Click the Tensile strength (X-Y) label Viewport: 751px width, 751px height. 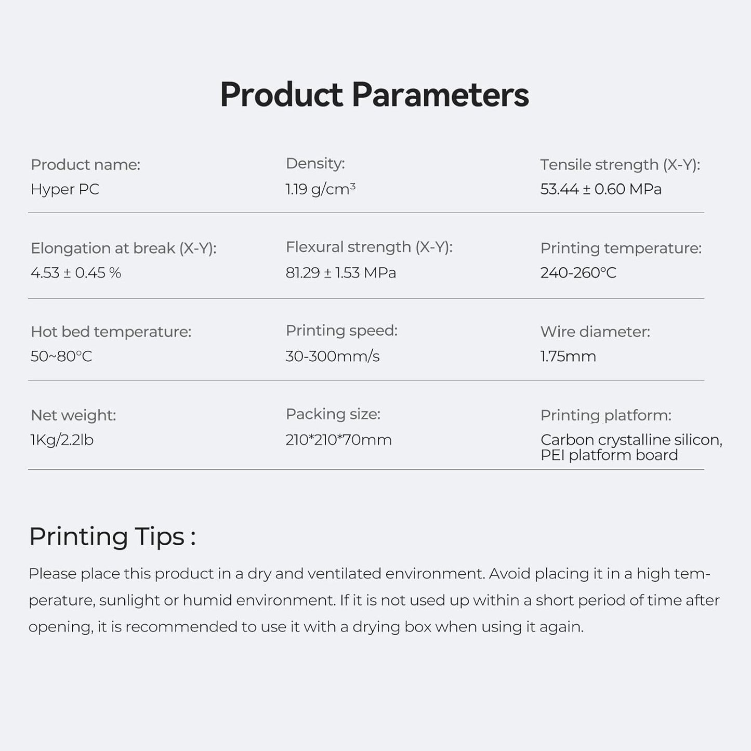pos(620,165)
